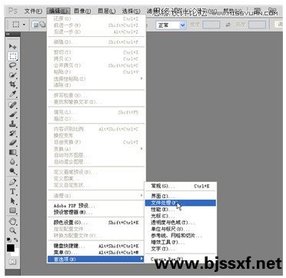Choose 增效工具(P) preferences entry
Image resolution: width=286 pixels, height=278 pixels.
[x=181, y=242]
